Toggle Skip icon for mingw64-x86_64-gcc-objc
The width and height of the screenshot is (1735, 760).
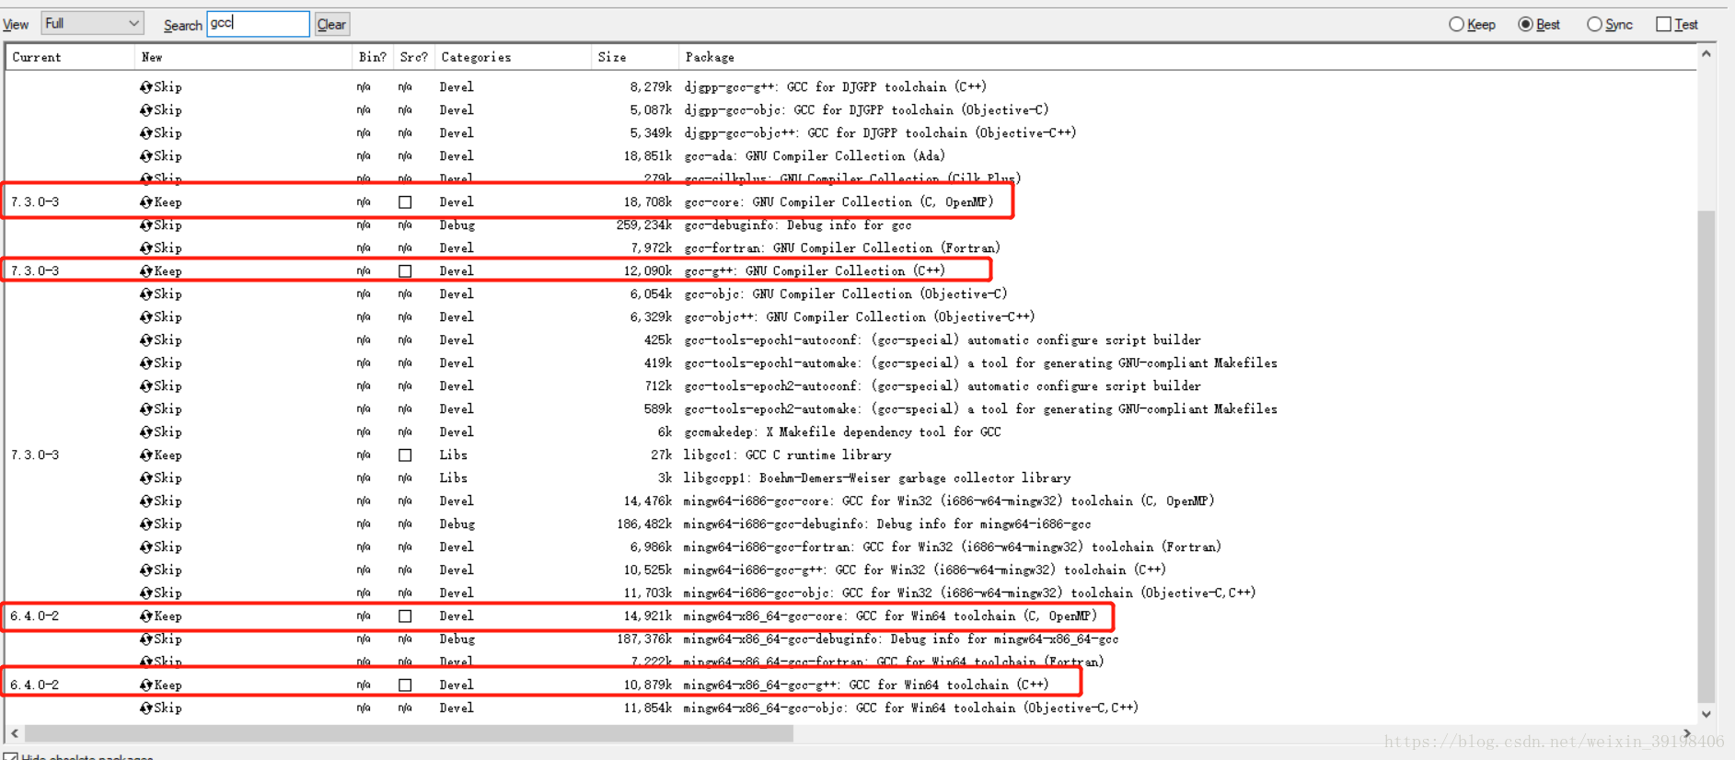145,708
